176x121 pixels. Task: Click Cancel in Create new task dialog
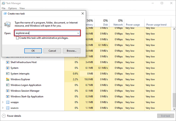tap(52, 51)
